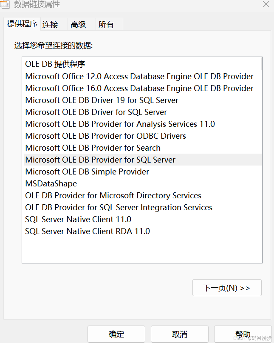Click the dialog title bar icon
This screenshot has width=274, height=343.
point(5,4)
